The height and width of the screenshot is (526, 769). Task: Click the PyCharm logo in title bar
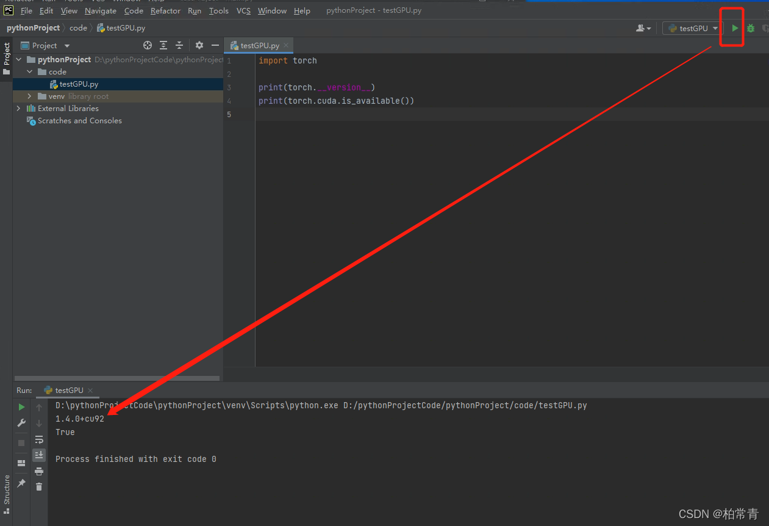[x=9, y=10]
